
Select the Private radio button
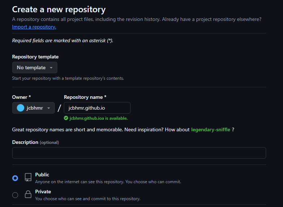point(15,195)
